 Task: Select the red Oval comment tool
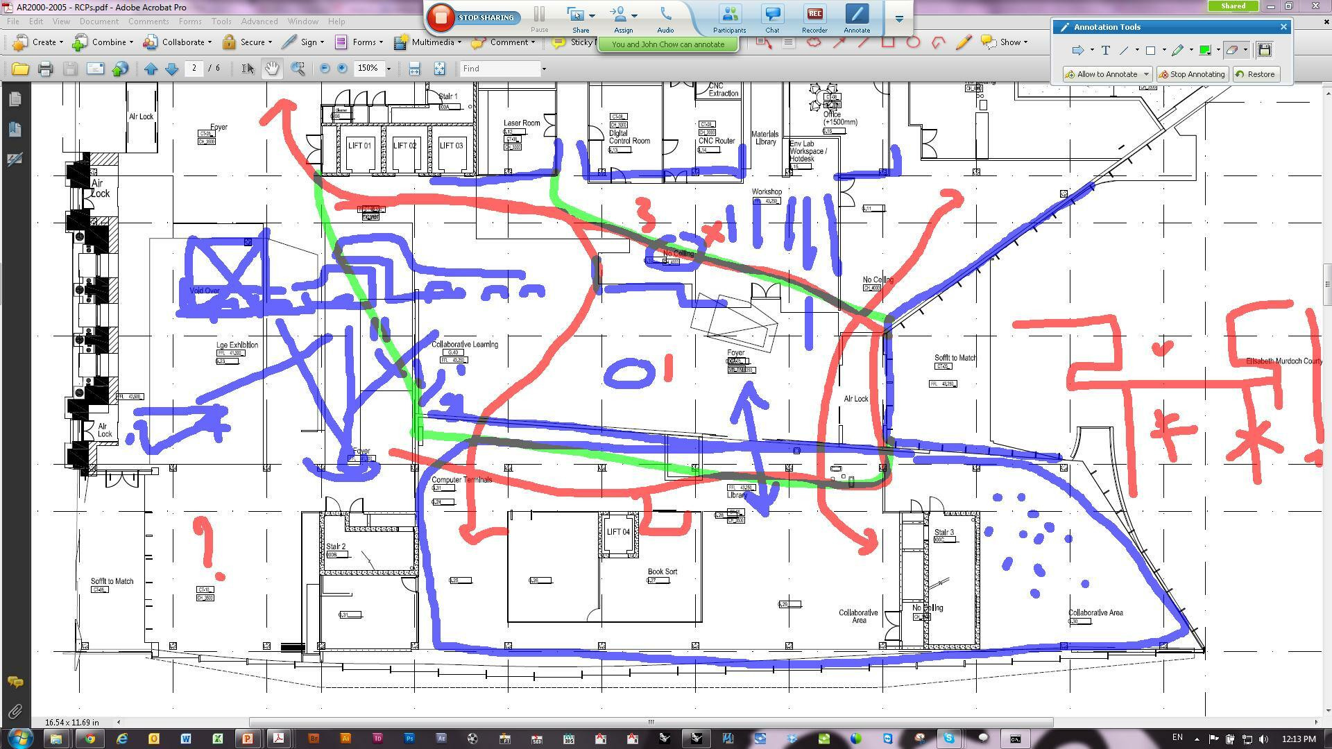pos(913,43)
